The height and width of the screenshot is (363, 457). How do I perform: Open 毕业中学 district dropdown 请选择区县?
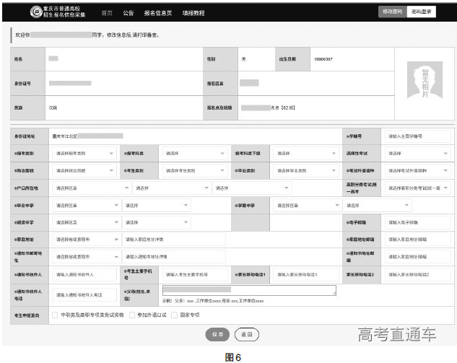[87, 206]
